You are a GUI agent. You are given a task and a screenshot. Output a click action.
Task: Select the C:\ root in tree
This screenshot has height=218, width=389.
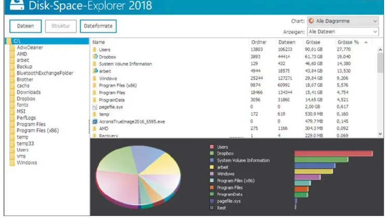47,41
